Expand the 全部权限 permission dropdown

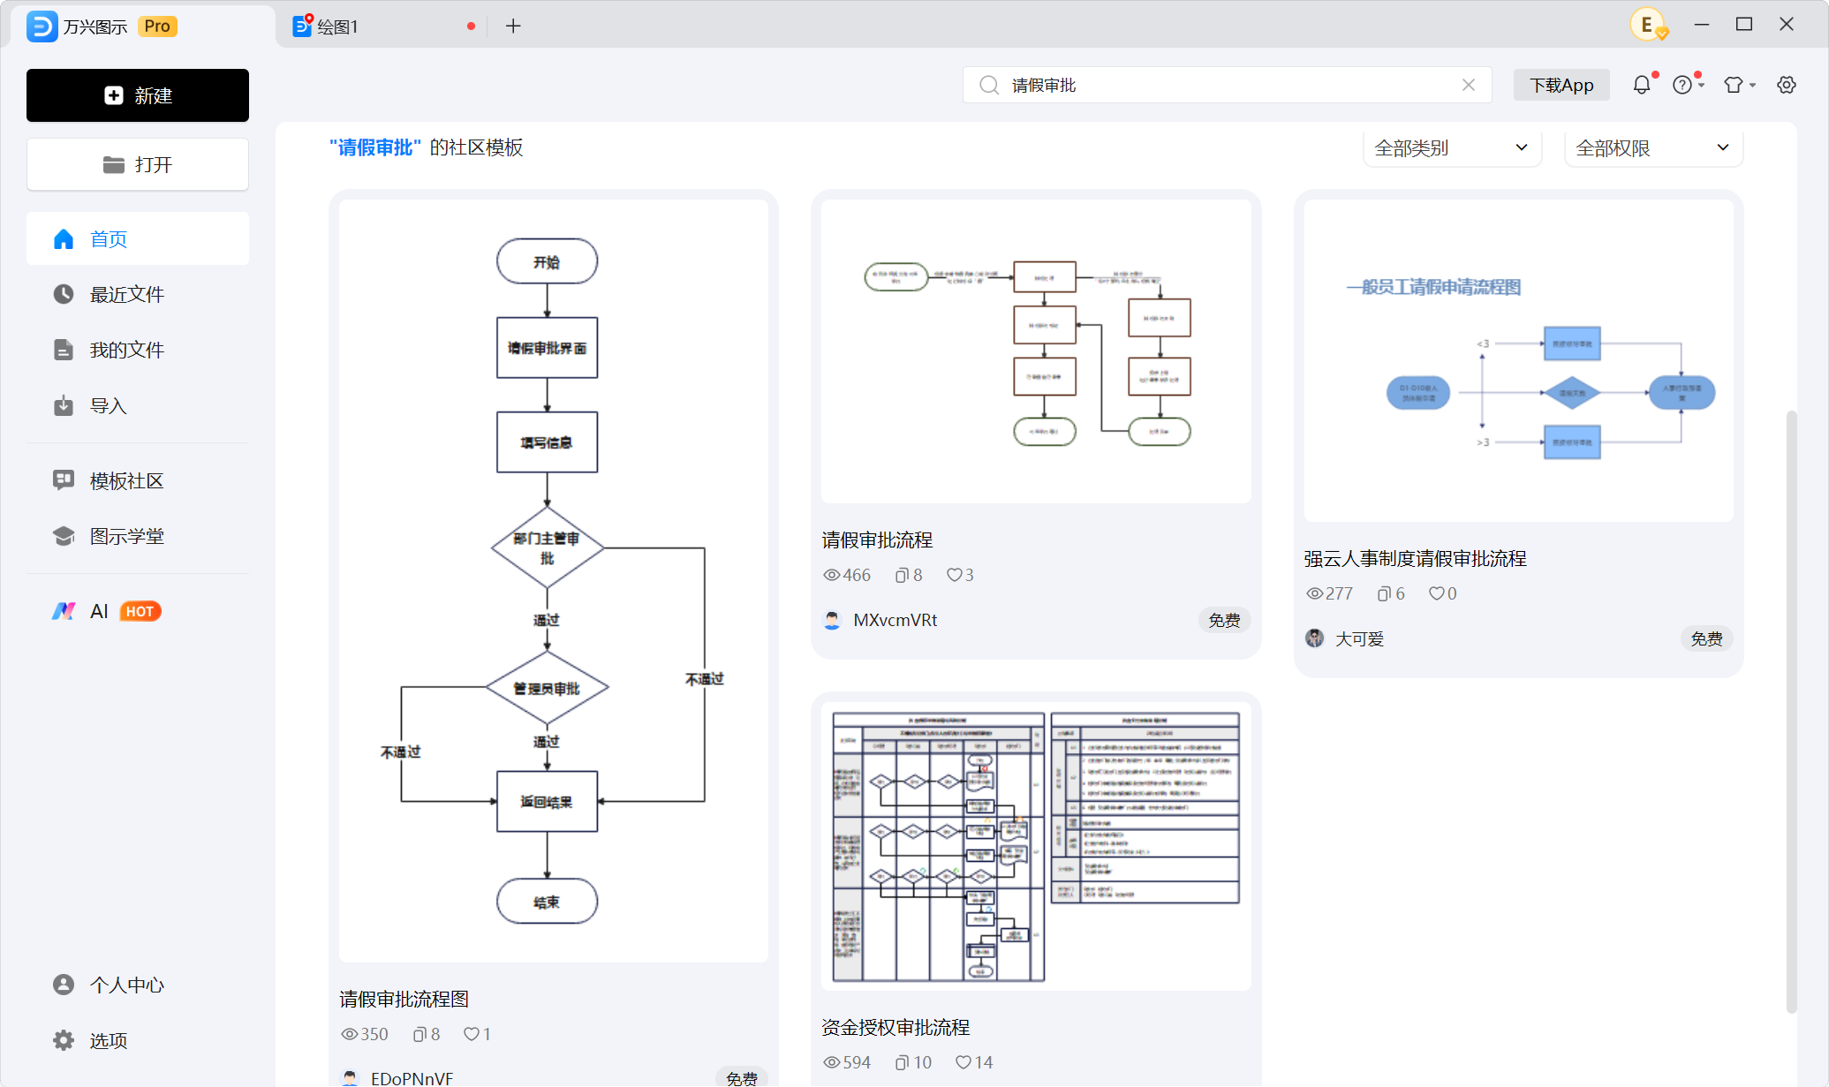tap(1653, 148)
